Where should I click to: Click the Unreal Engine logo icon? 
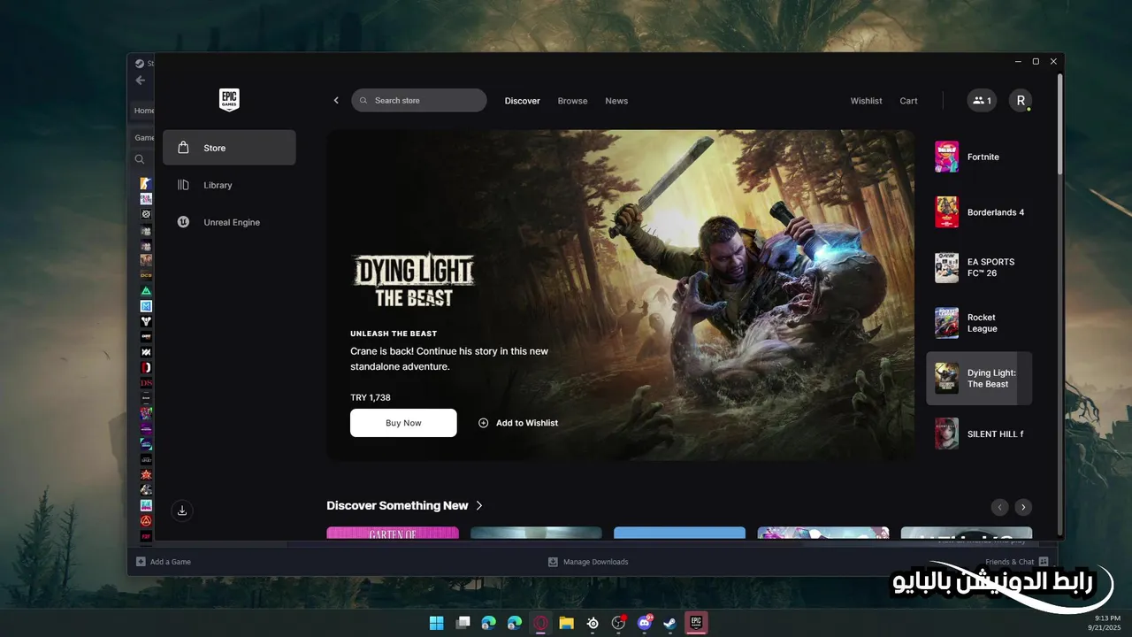(x=183, y=222)
